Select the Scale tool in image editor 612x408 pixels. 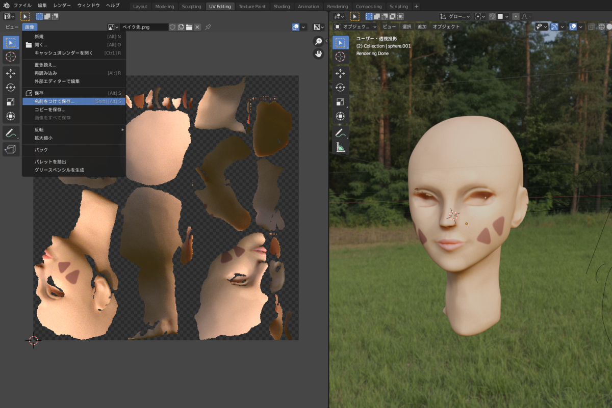tap(11, 102)
